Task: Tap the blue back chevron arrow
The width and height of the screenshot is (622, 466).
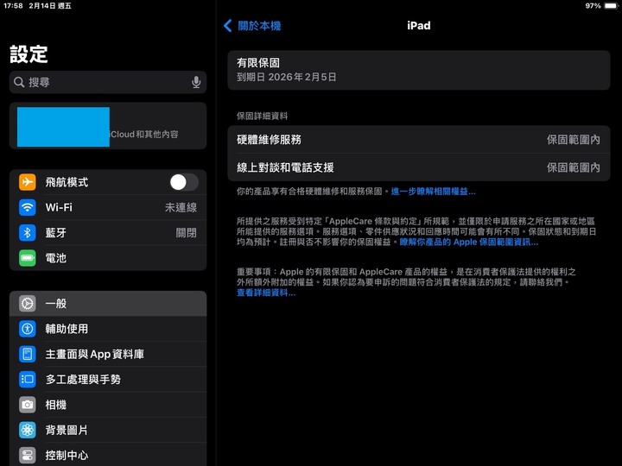Action: click(227, 26)
